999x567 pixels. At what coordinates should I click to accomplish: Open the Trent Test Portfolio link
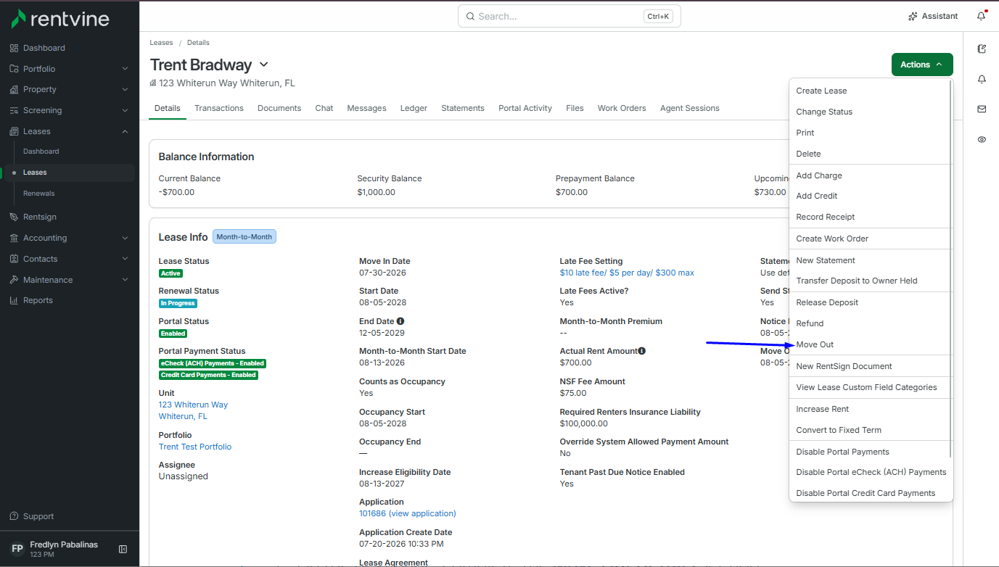tap(195, 447)
